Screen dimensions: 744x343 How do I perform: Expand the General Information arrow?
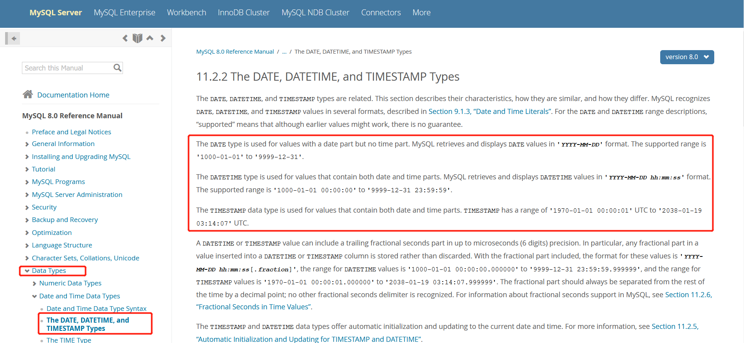[27, 144]
